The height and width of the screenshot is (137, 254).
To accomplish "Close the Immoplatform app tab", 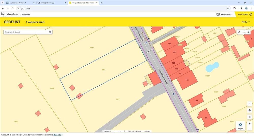I will pos(65,3).
